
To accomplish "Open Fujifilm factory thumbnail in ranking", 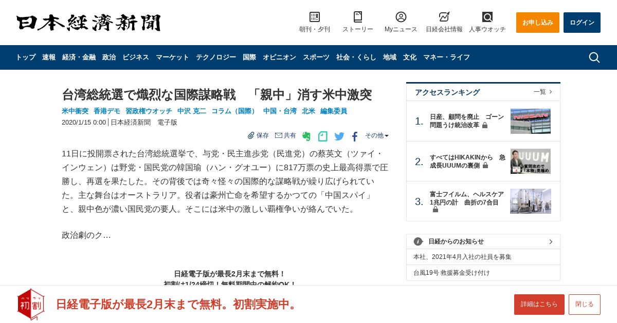I will [x=531, y=201].
